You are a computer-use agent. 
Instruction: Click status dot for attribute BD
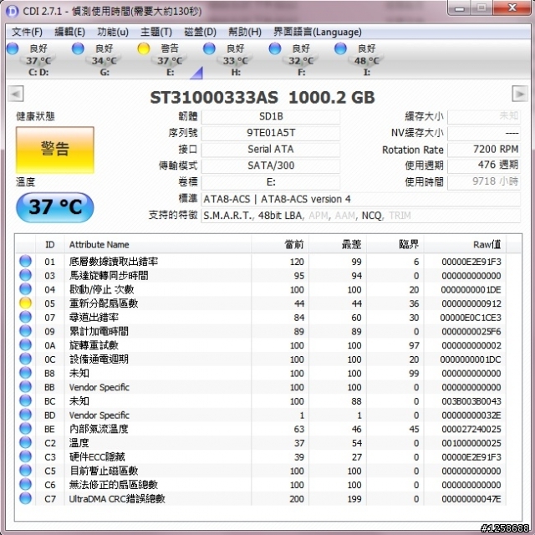coord(25,415)
